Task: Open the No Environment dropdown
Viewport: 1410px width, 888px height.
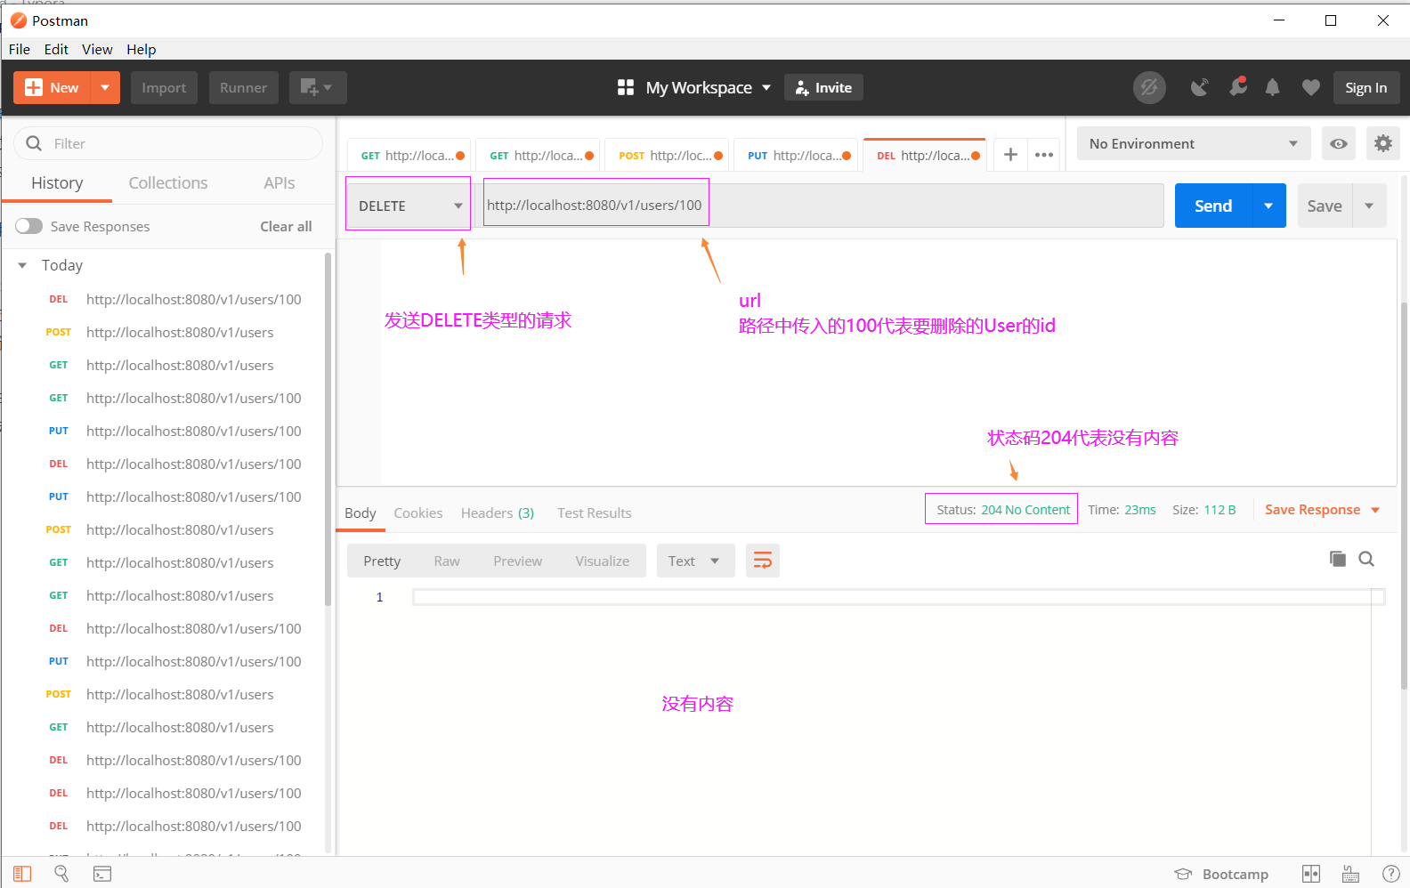Action: coord(1194,143)
